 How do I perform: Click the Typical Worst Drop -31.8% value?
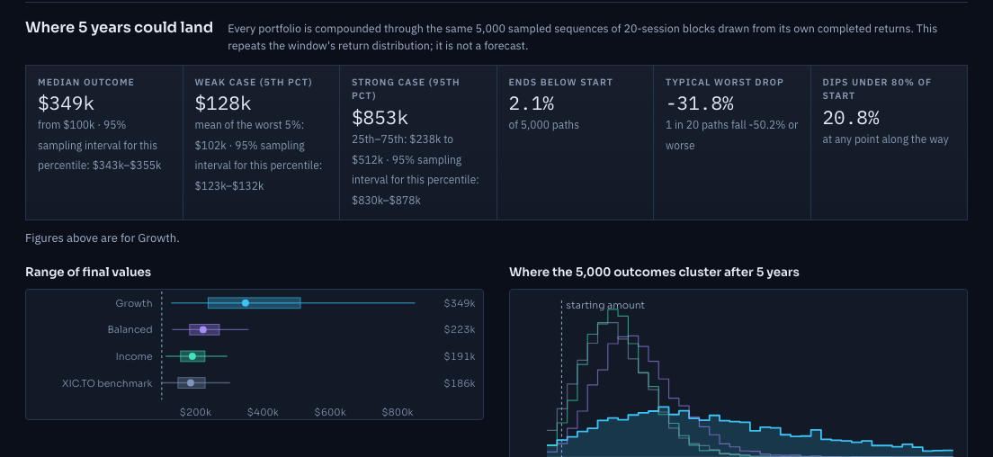coord(700,103)
